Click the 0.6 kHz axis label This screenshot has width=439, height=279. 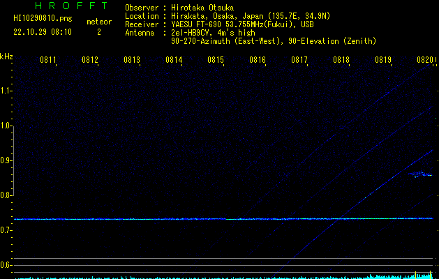tap(6, 265)
